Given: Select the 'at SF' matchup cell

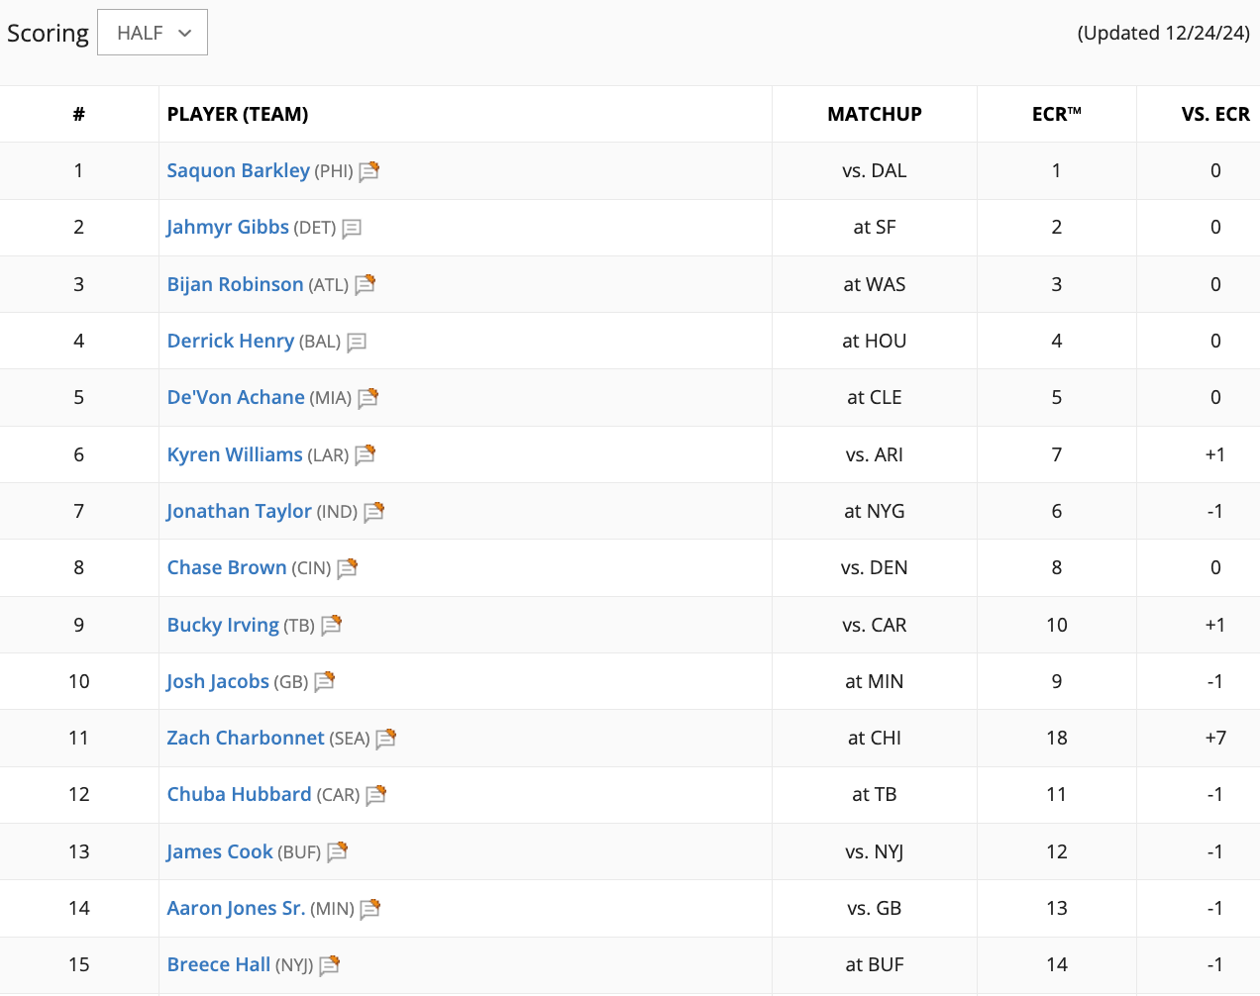Looking at the screenshot, I should coord(875,227).
